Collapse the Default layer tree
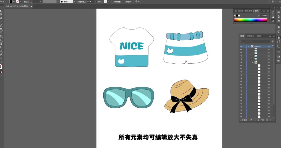This screenshot has width=281, height=148. click(x=249, y=47)
